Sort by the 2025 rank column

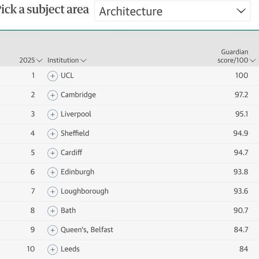click(x=31, y=60)
